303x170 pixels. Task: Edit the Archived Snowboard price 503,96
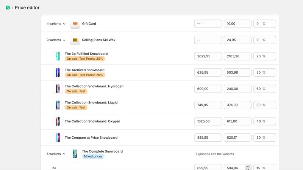pos(237,73)
